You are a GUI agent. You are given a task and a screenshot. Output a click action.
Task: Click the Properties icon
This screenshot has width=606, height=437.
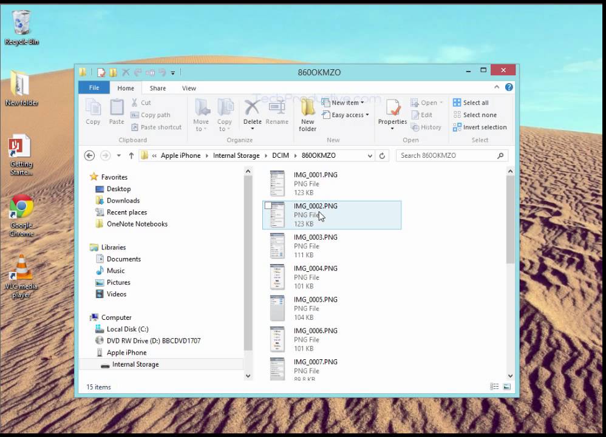point(392,108)
